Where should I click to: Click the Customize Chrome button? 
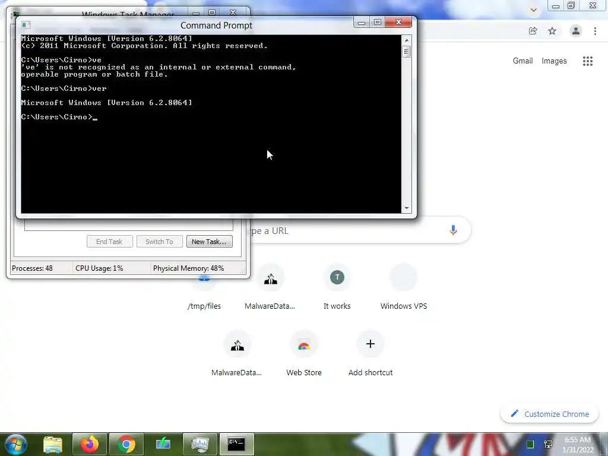point(550,414)
